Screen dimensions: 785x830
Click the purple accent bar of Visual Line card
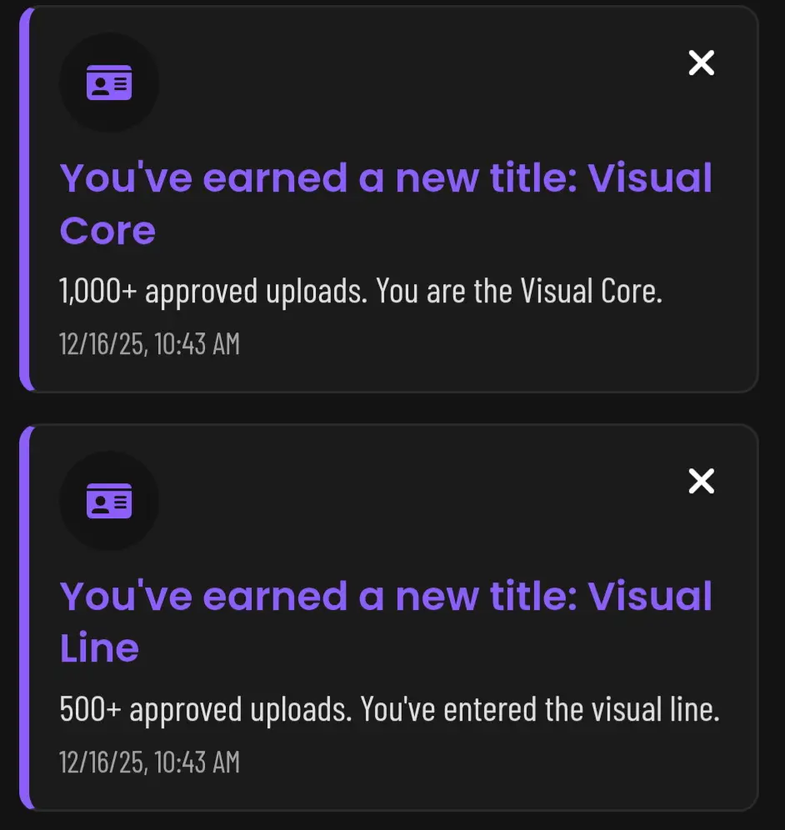tap(25, 617)
